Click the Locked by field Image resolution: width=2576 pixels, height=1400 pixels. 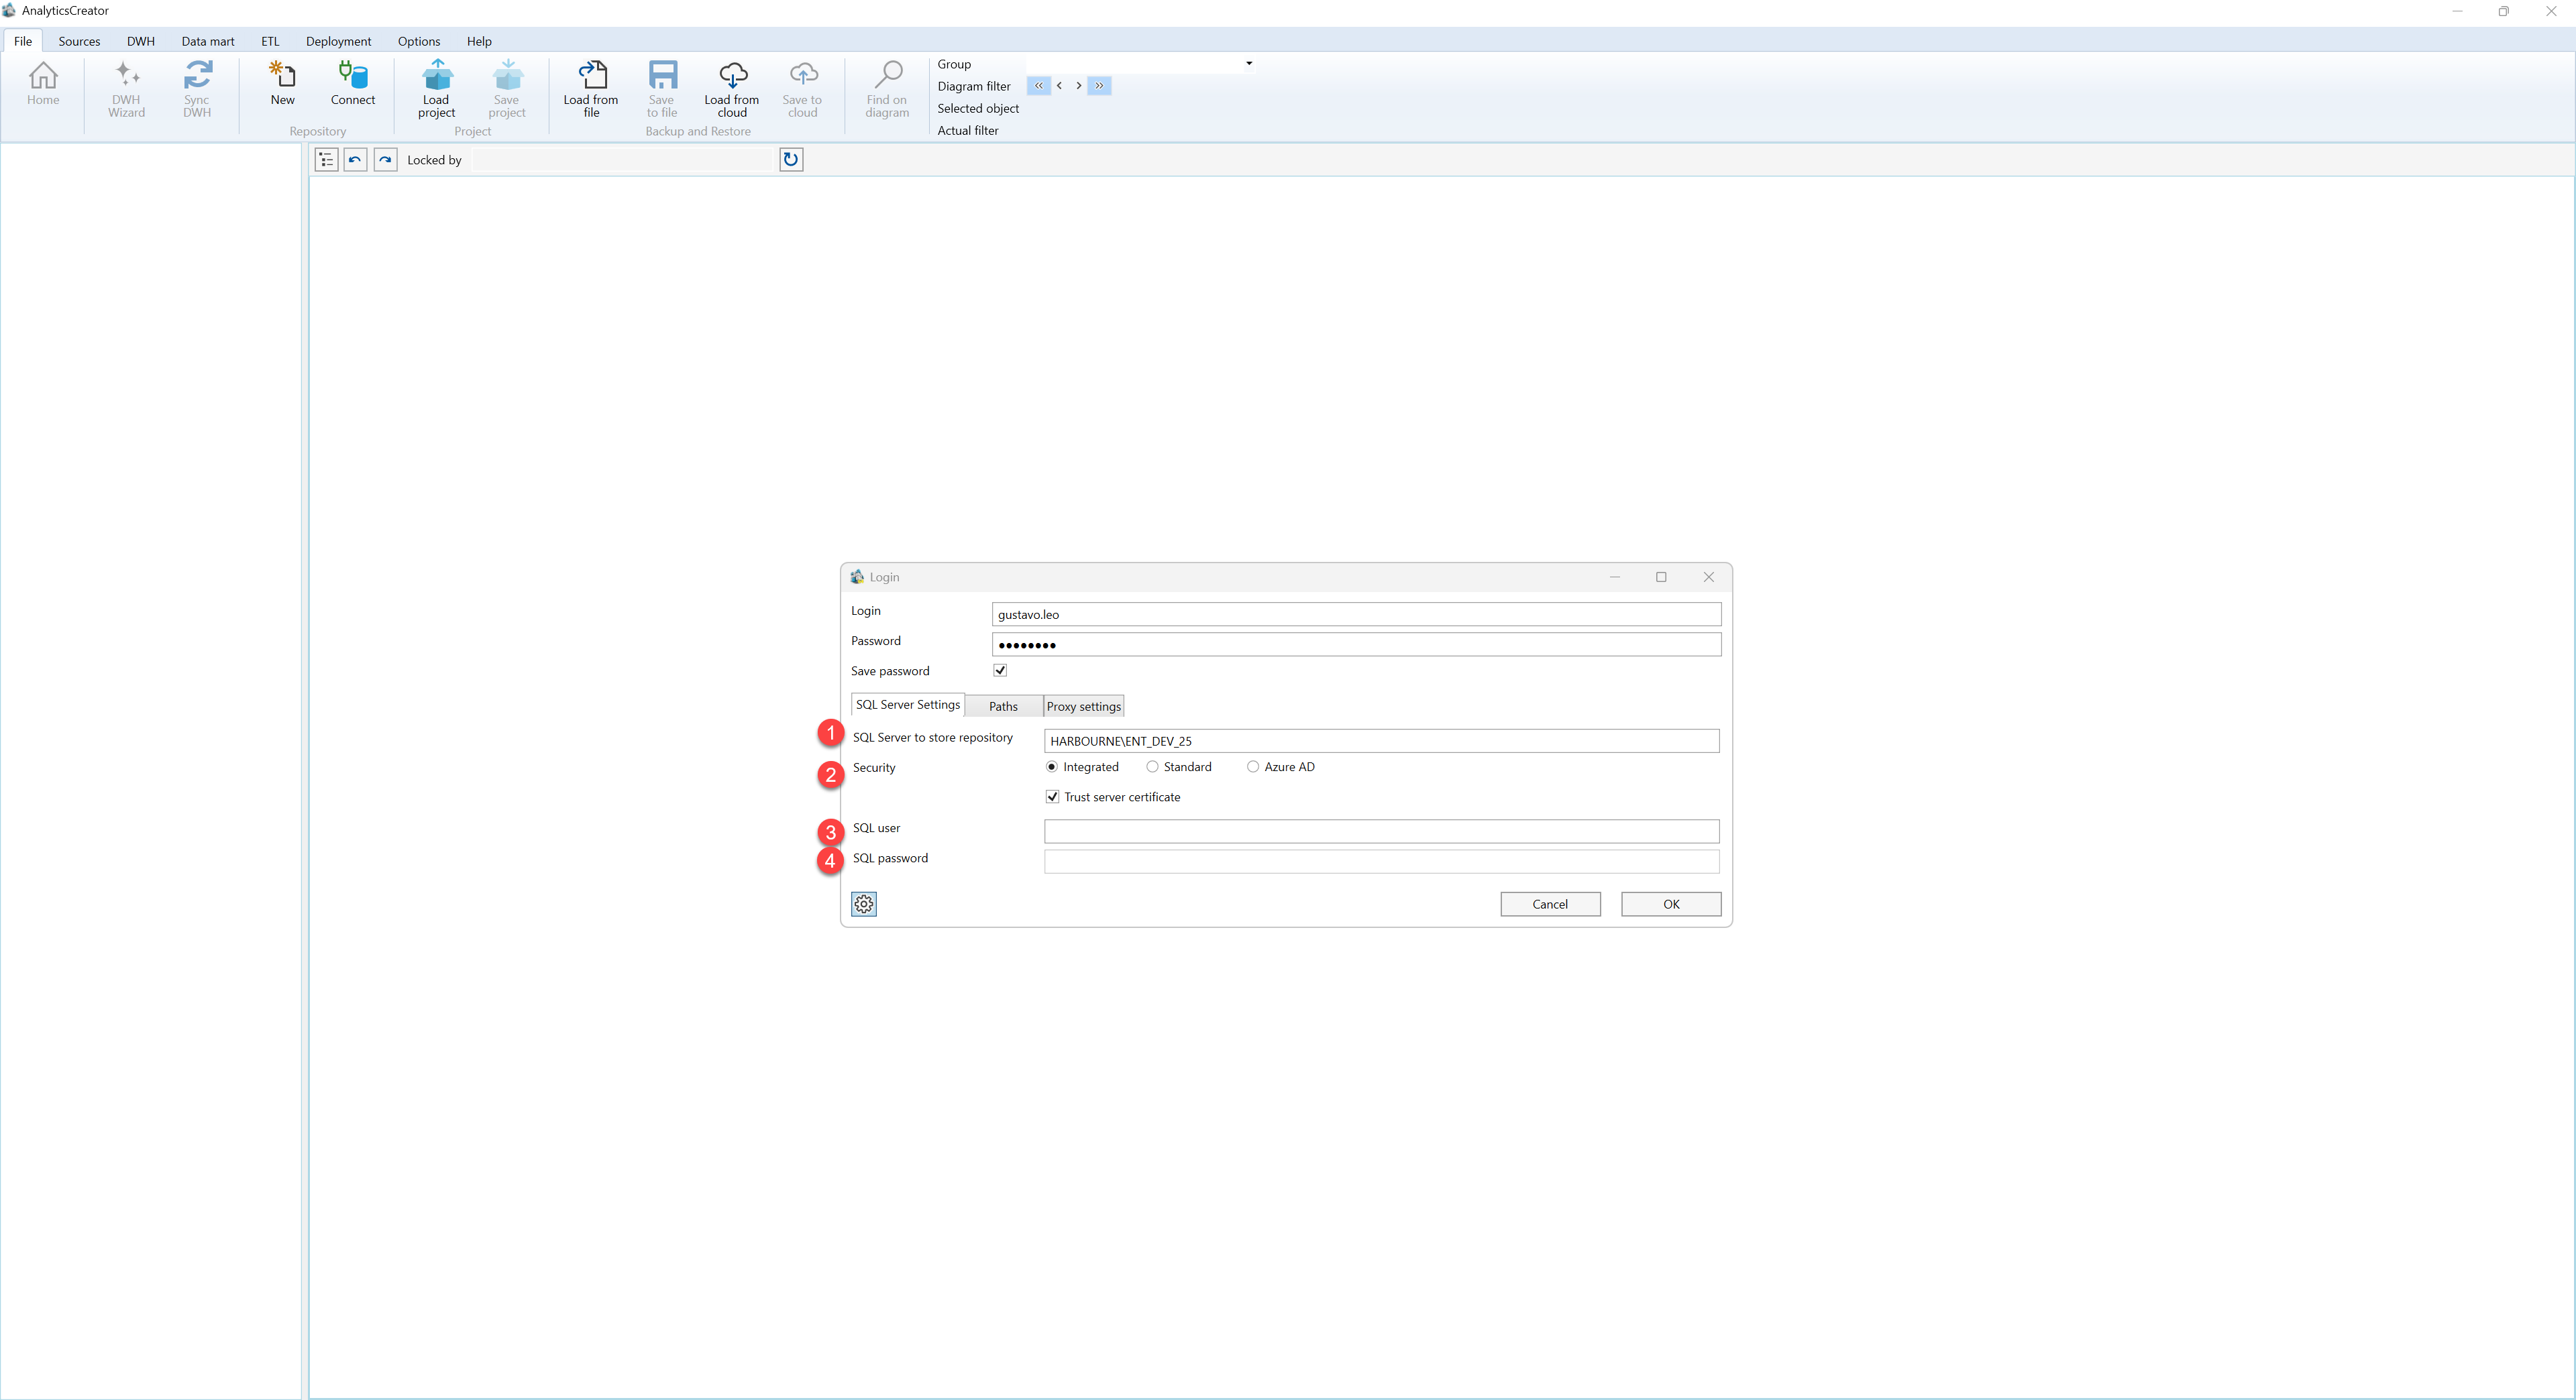click(x=623, y=160)
